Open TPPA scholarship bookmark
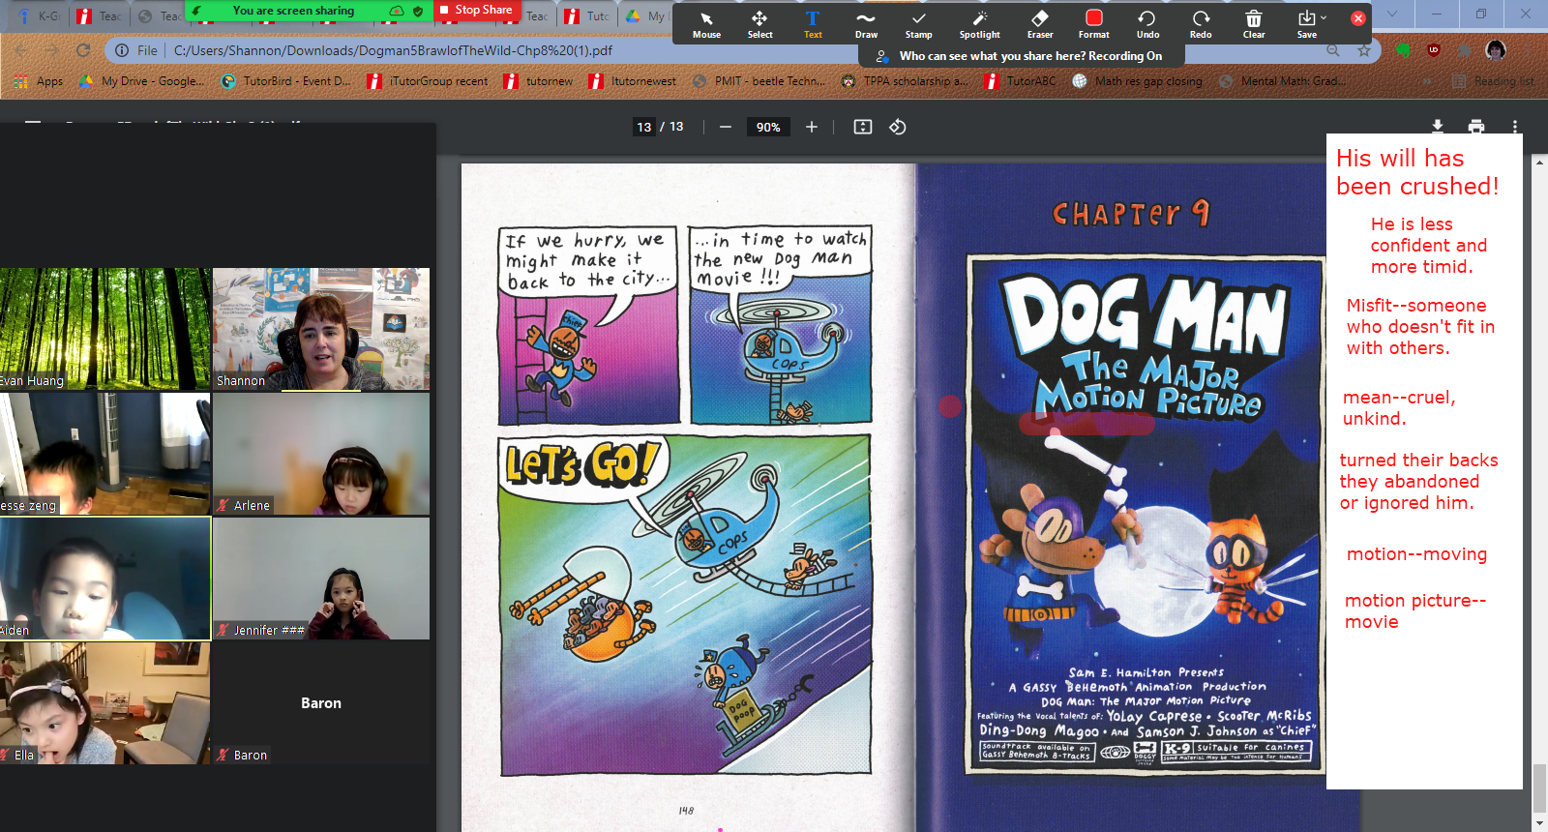 point(905,81)
